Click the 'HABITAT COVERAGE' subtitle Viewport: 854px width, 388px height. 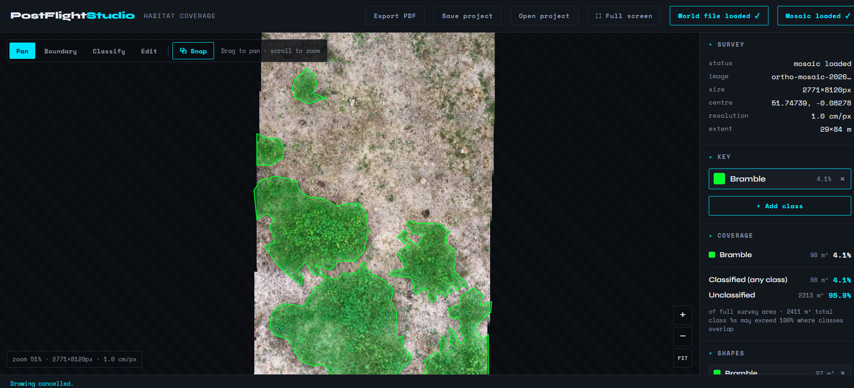click(x=180, y=16)
